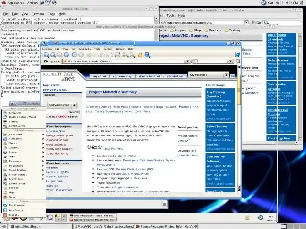Click the globe browser icon in GNOME top panel
The height and width of the screenshot is (229, 306).
point(54,3)
